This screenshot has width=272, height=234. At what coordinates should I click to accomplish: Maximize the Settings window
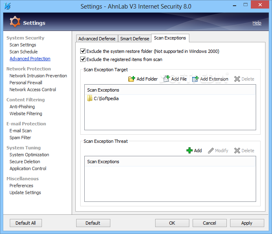click(246, 5)
